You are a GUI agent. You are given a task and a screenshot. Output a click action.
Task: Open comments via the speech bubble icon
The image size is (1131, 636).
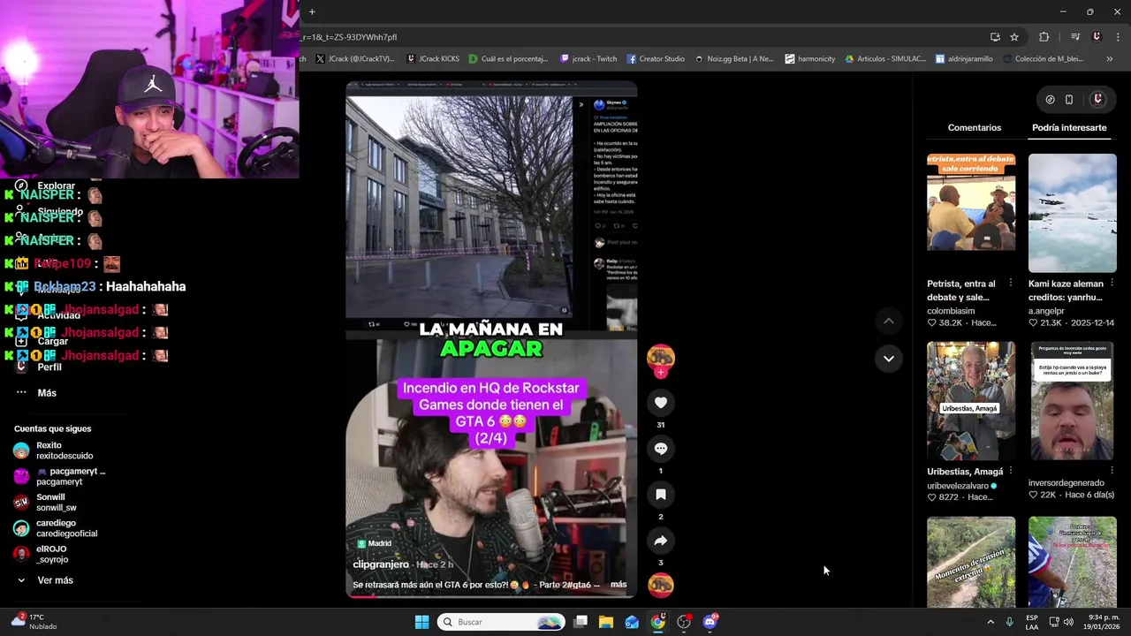(660, 449)
